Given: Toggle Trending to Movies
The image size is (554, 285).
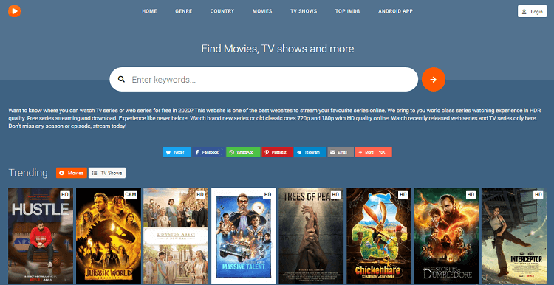Looking at the screenshot, I should tap(72, 173).
